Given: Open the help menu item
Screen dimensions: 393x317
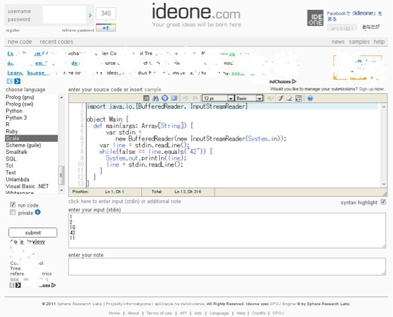Looking at the screenshot, I should [x=379, y=42].
